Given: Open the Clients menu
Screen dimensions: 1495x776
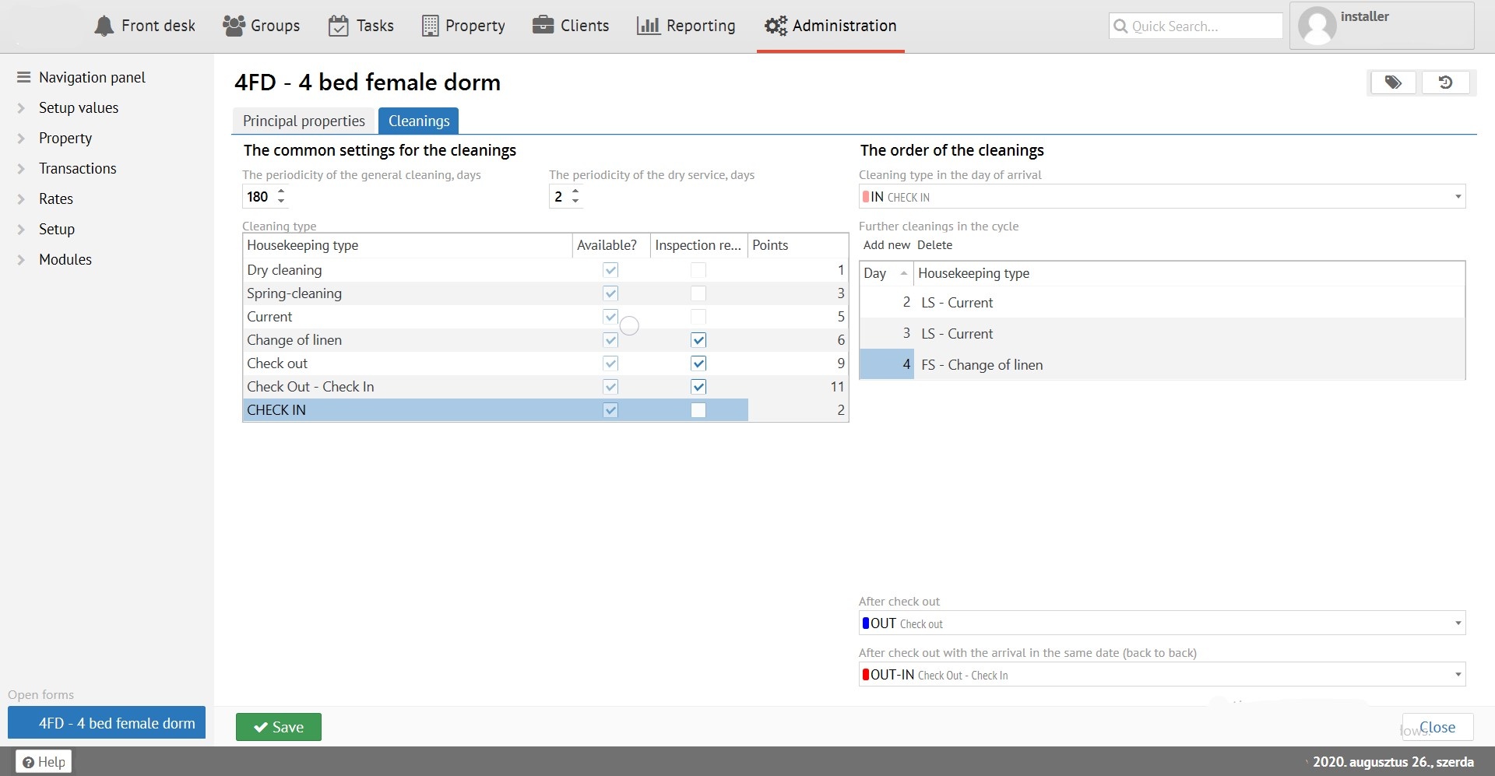Looking at the screenshot, I should pos(571,26).
